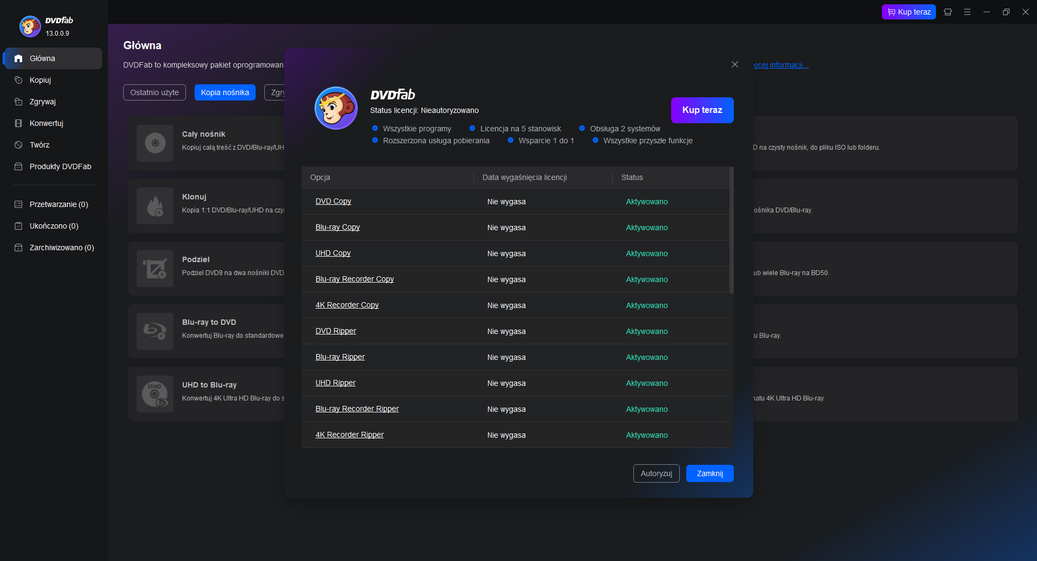Click 'Nie wygasa' in Blu-ray Copy row
Viewport: 1037px width, 561px height.
click(506, 228)
